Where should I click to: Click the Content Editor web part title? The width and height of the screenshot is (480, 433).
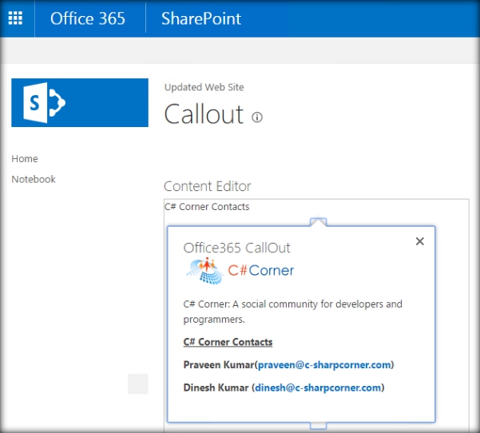[207, 186]
